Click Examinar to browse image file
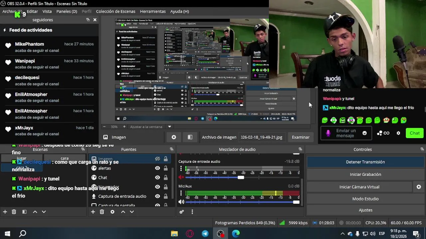This screenshot has height=239, width=426. click(301, 137)
